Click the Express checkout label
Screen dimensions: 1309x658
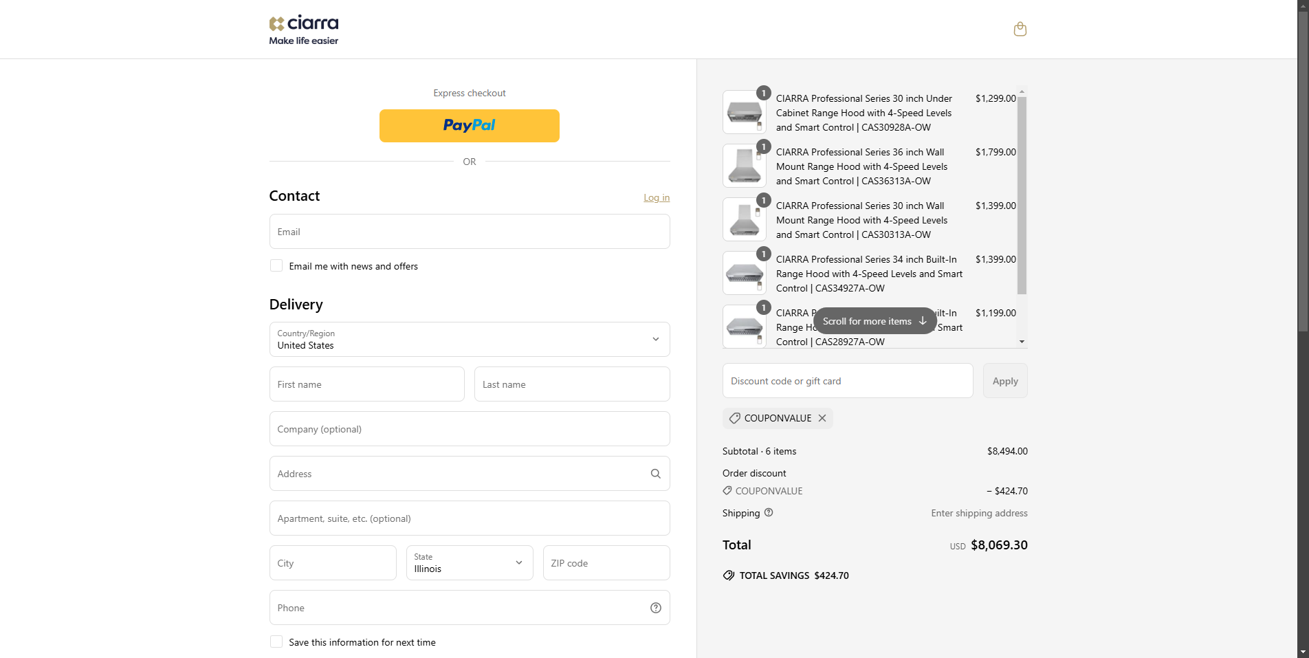pyautogui.click(x=470, y=93)
